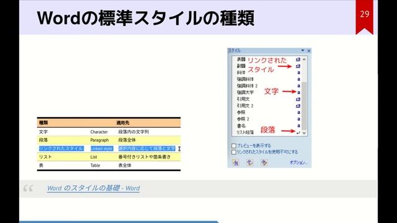This screenshot has width=397, height=223.
Task: Click the character 'a' icon beside 強調斜体
Action: pos(298,79)
